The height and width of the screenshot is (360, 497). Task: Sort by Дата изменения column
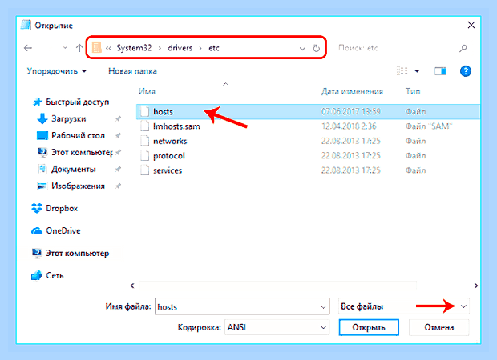pos(352,91)
